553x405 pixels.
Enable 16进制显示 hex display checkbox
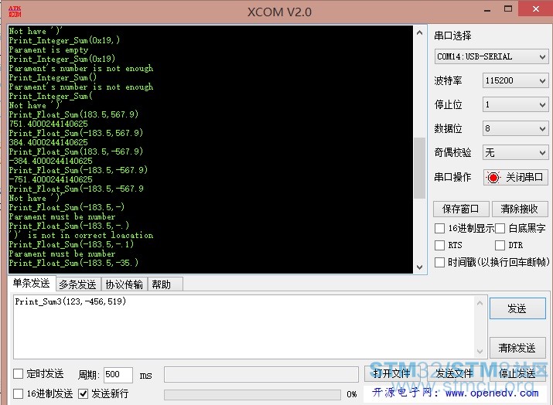coord(439,229)
